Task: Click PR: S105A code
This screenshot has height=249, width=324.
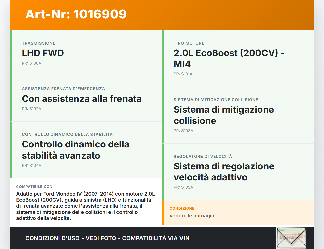Action: pyautogui.click(x=184, y=187)
